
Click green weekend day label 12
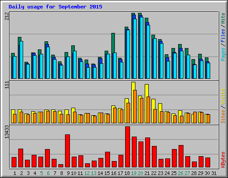click(x=87, y=173)
